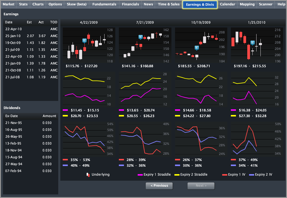The height and width of the screenshot is (198, 287).
Task: Click the Expiry 1 Straddle magenta legend swatch
Action: [140, 175]
